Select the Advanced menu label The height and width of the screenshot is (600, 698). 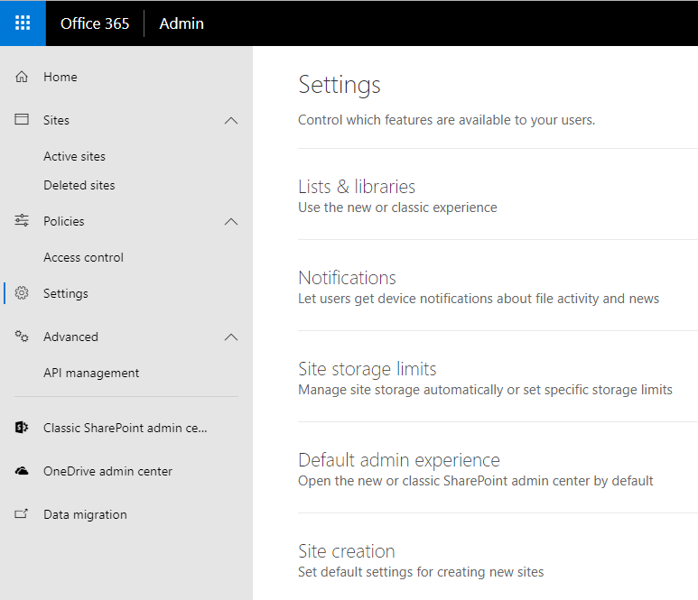(70, 337)
